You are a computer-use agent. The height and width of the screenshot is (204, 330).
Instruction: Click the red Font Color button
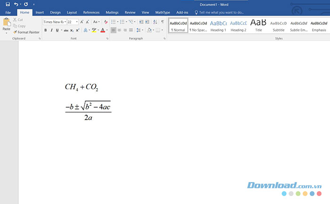pyautogui.click(x=103, y=30)
